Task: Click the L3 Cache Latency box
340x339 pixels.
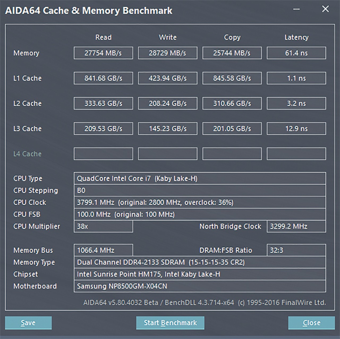Action: point(296,129)
